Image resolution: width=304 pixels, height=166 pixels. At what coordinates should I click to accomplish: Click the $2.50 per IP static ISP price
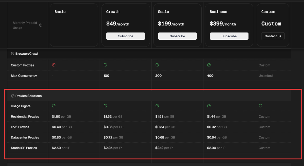(x=61, y=148)
